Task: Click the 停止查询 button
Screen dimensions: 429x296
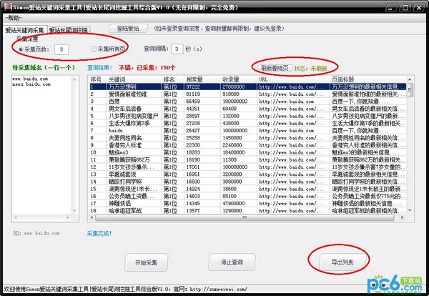Action: 232,262
